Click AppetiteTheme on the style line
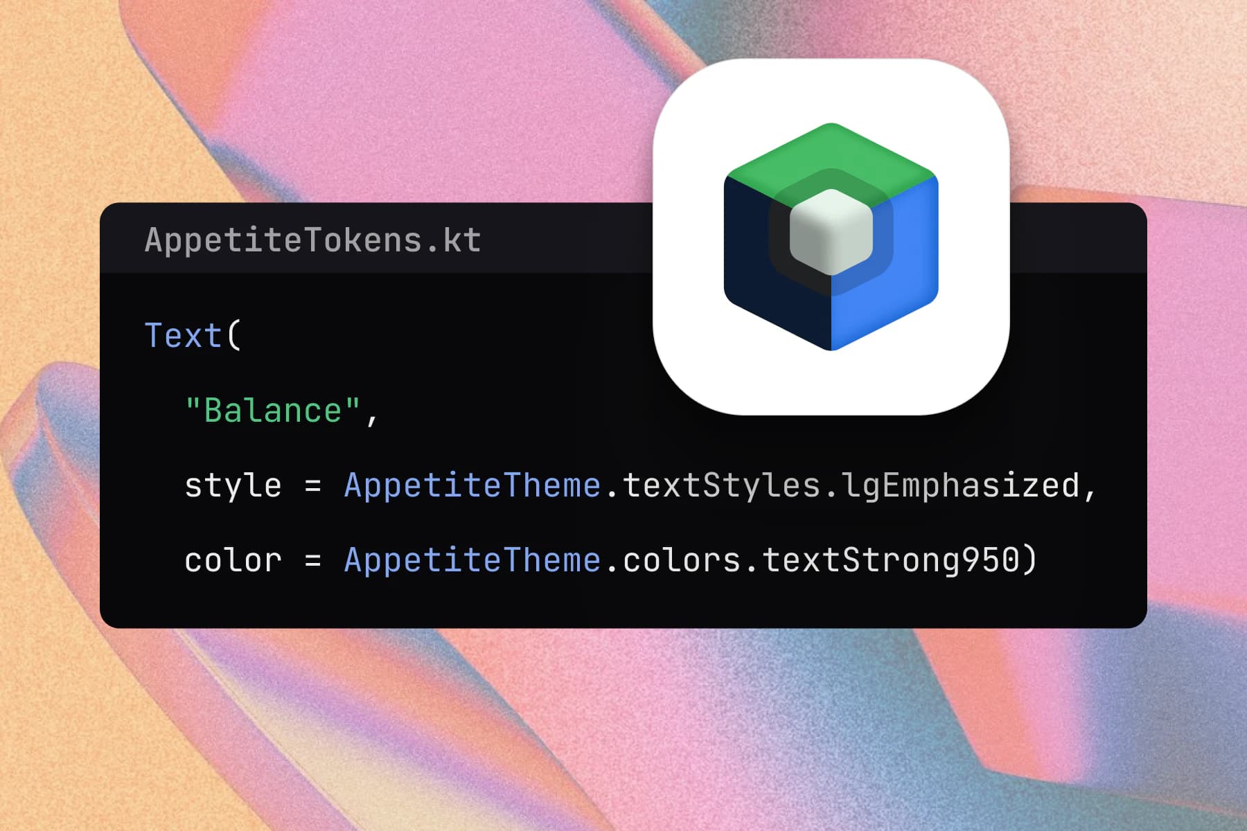1247x831 pixels. [472, 485]
